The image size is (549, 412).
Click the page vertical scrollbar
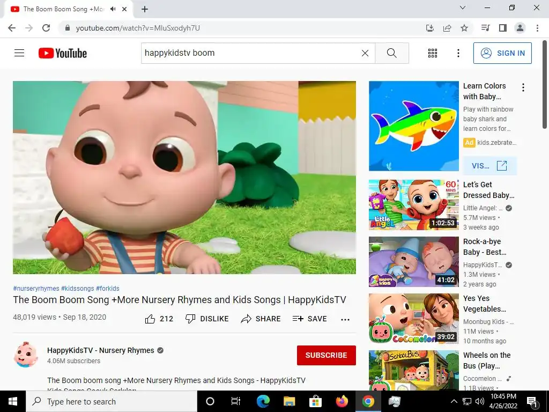click(x=545, y=84)
